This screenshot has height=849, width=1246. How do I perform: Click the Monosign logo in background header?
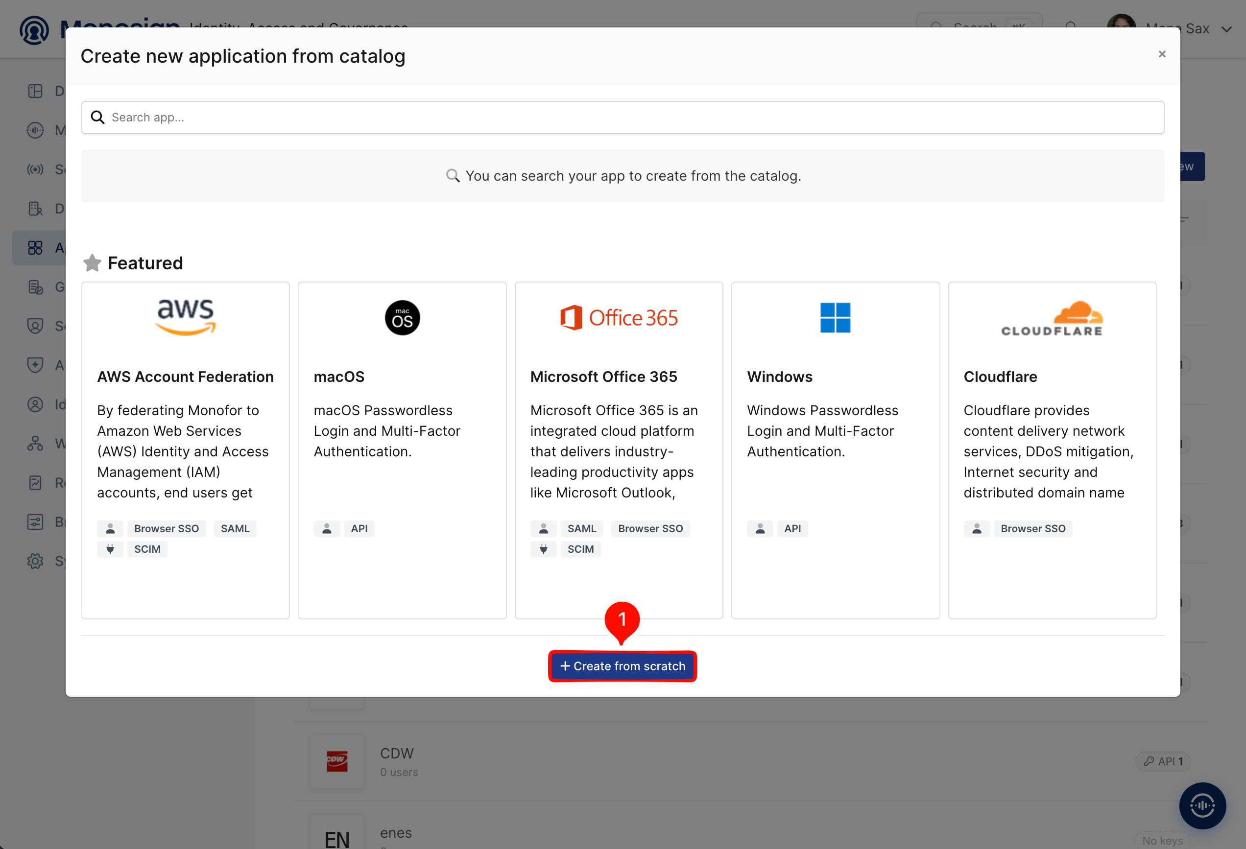(x=34, y=30)
